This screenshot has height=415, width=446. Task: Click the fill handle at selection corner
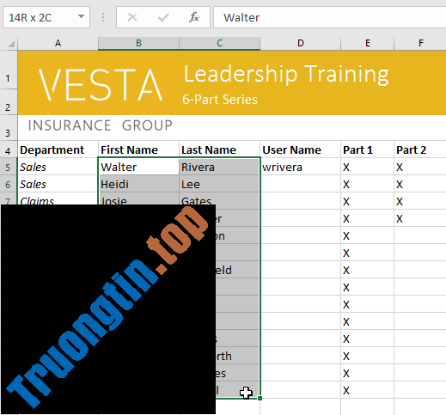[x=260, y=398]
